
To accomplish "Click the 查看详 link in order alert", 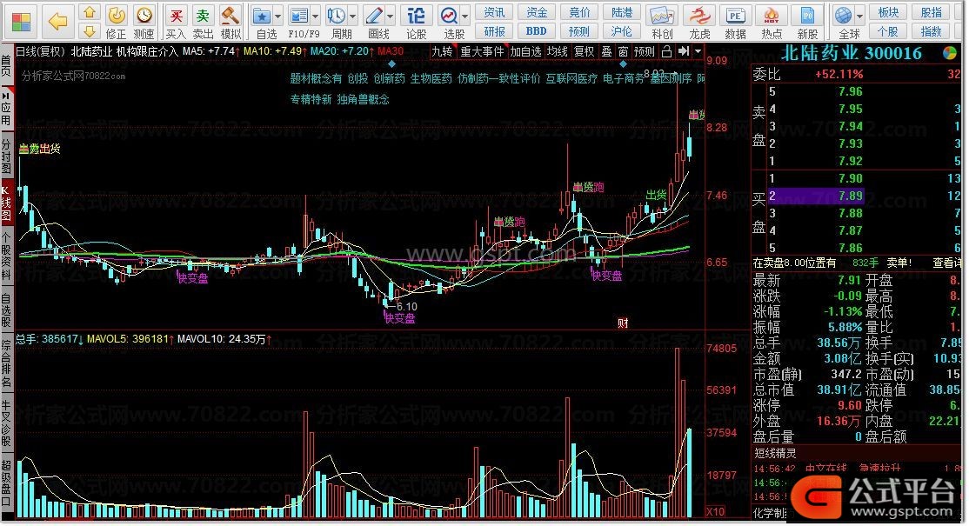I will [946, 263].
